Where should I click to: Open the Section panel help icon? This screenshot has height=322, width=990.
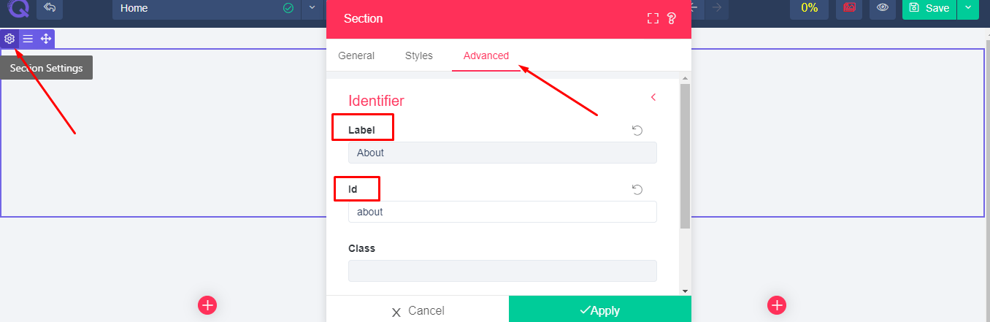tap(672, 18)
